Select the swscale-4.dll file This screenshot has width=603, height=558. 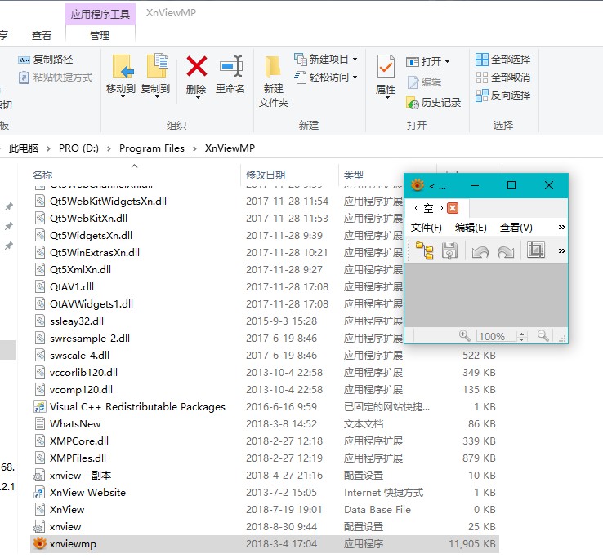pos(265,355)
